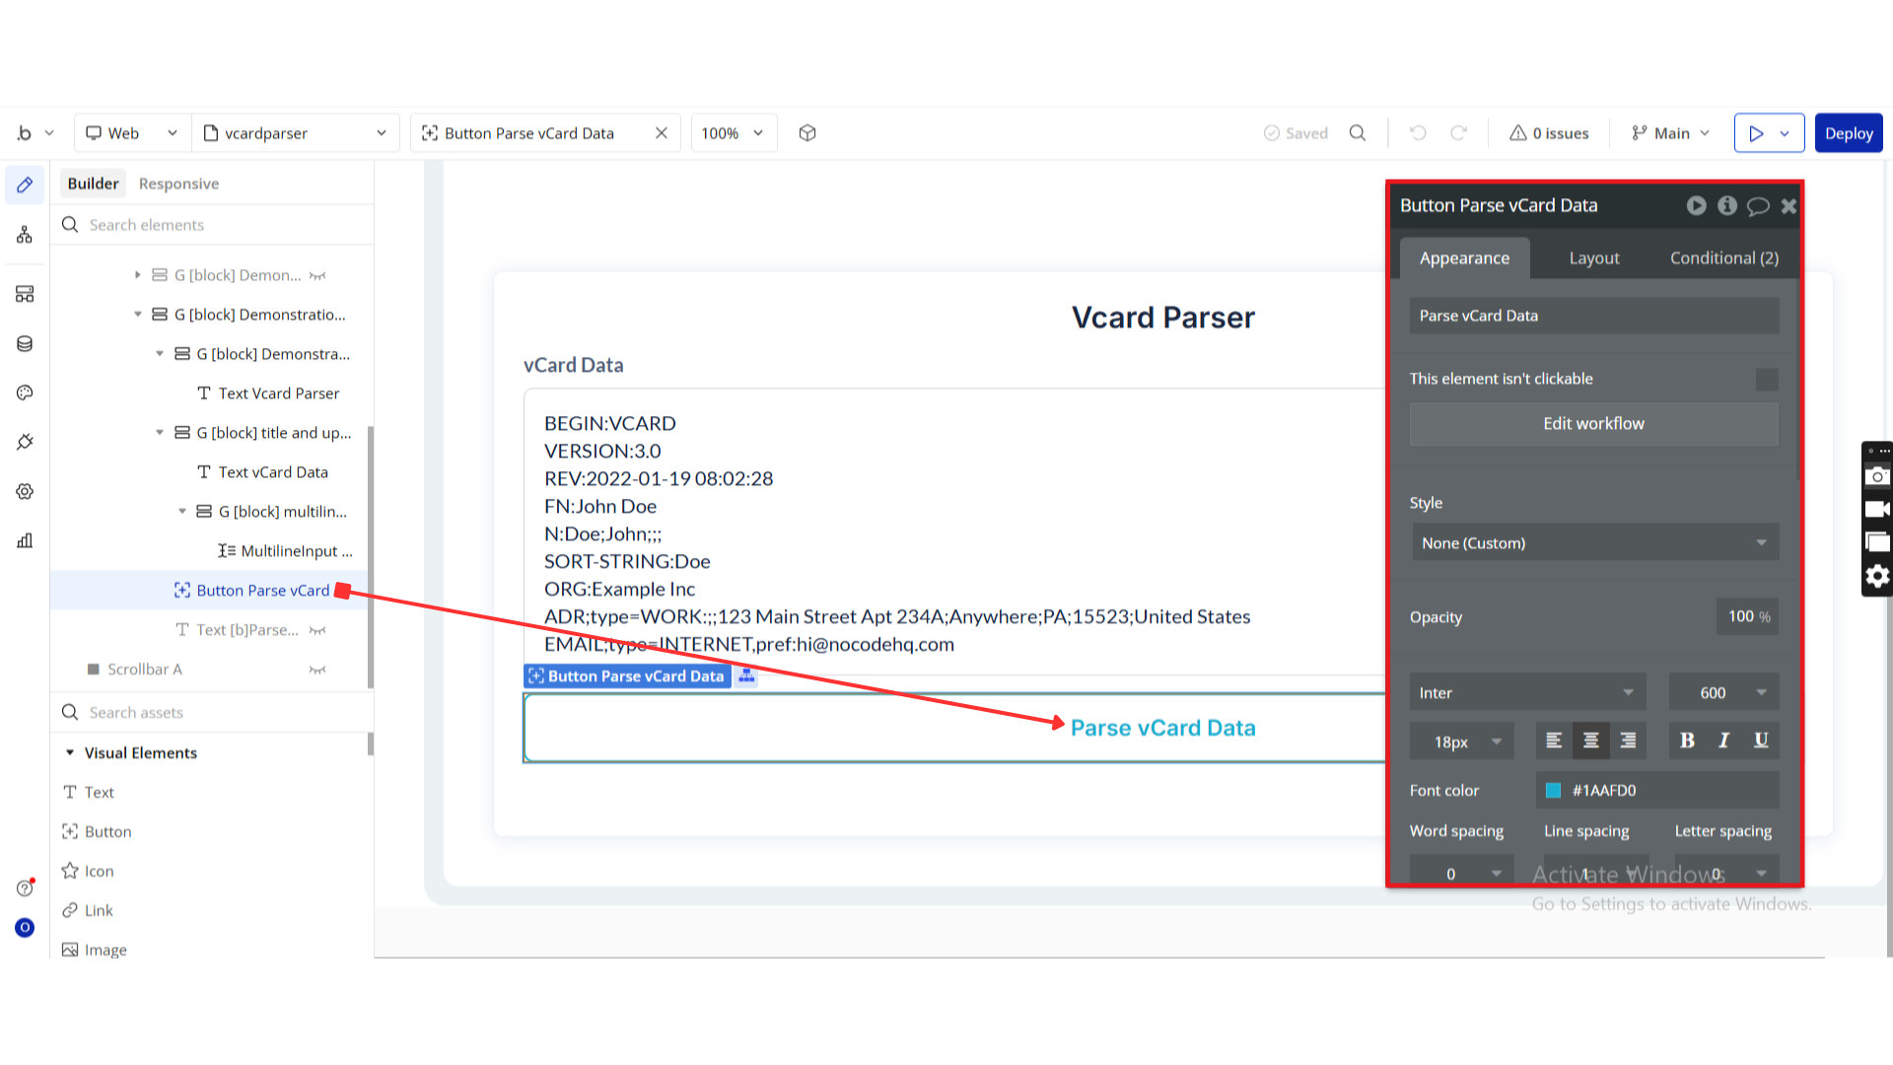Switch to the Responsive tab
1893x1065 pixels.
coord(178,183)
